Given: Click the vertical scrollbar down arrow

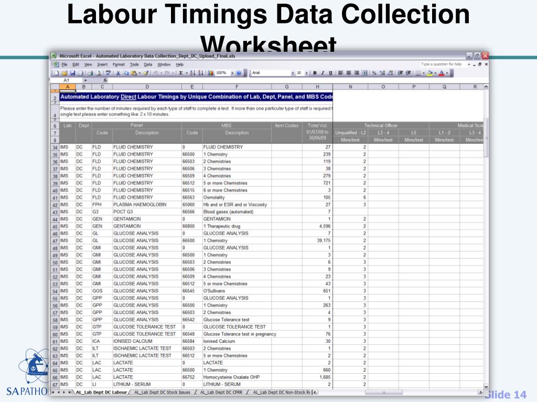Looking at the screenshot, I should (486, 386).
